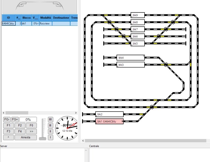
Task: Show more functions with the >> button
Action: point(31,131)
